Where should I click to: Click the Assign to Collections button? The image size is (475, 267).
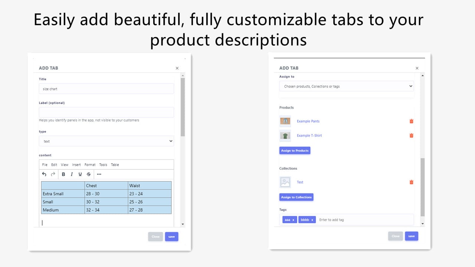point(296,197)
